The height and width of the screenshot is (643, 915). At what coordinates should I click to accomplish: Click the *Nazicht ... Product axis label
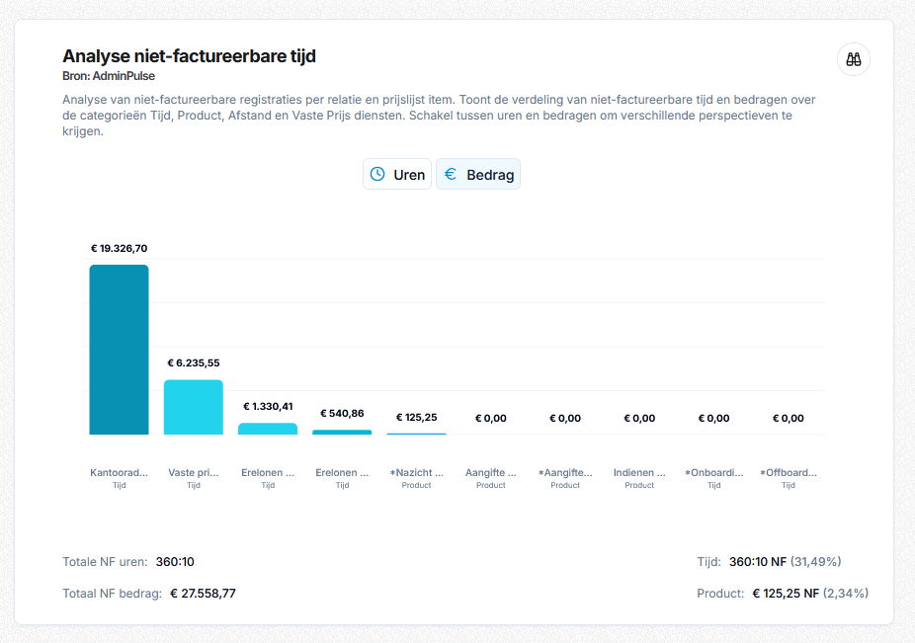(x=417, y=478)
